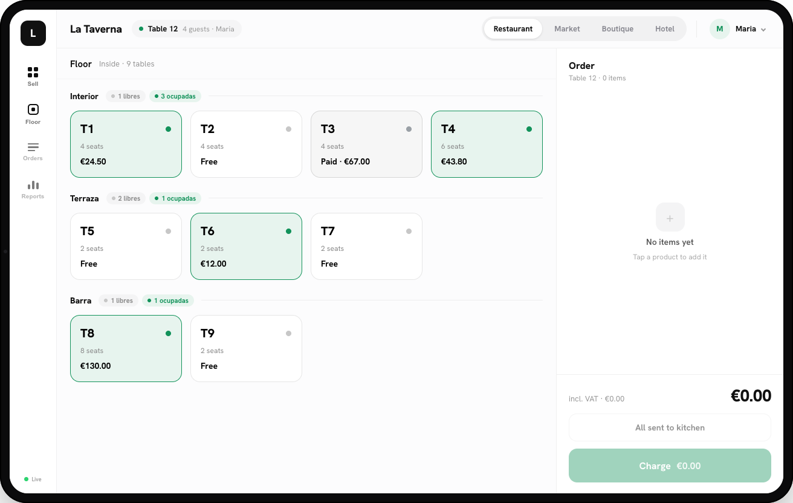Click the Terraza section heading
Screen dimensions: 793x503
[x=85, y=198]
